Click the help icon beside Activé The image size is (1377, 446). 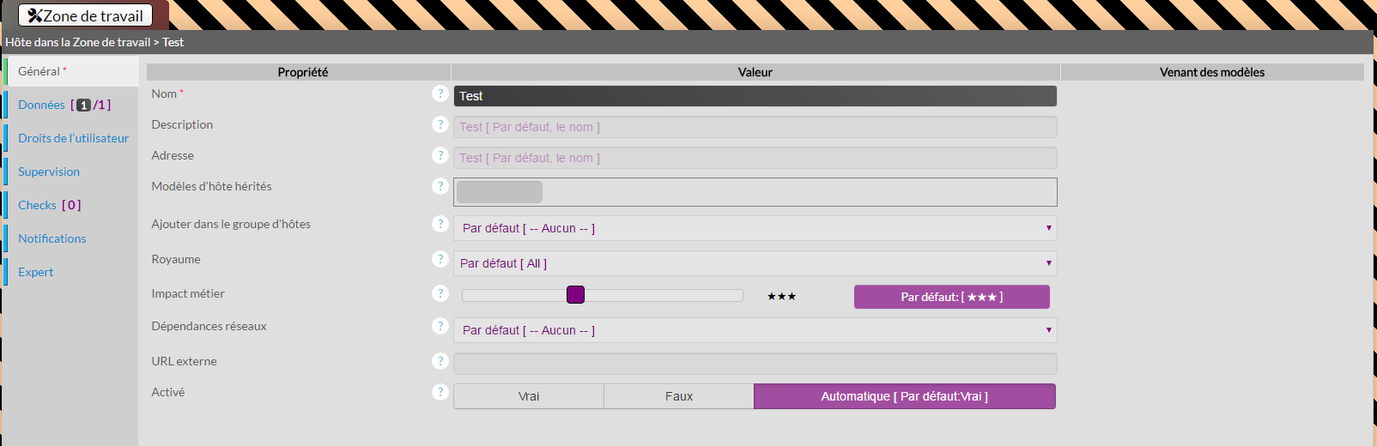coord(440,392)
